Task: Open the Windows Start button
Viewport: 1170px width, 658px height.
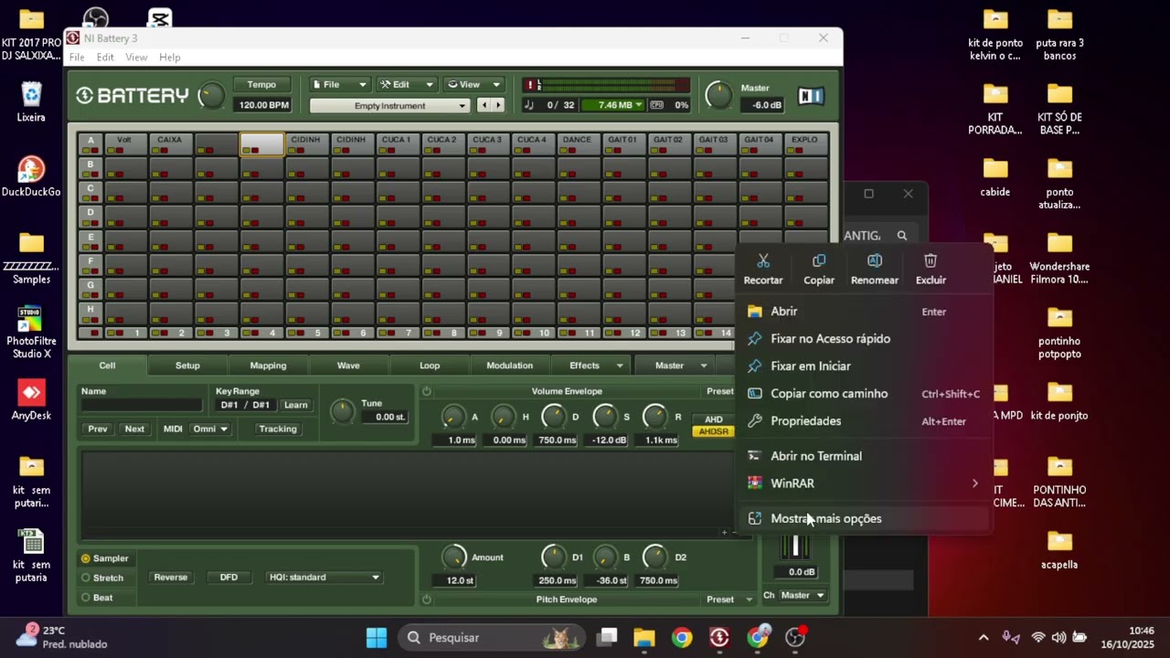Action: pos(377,638)
